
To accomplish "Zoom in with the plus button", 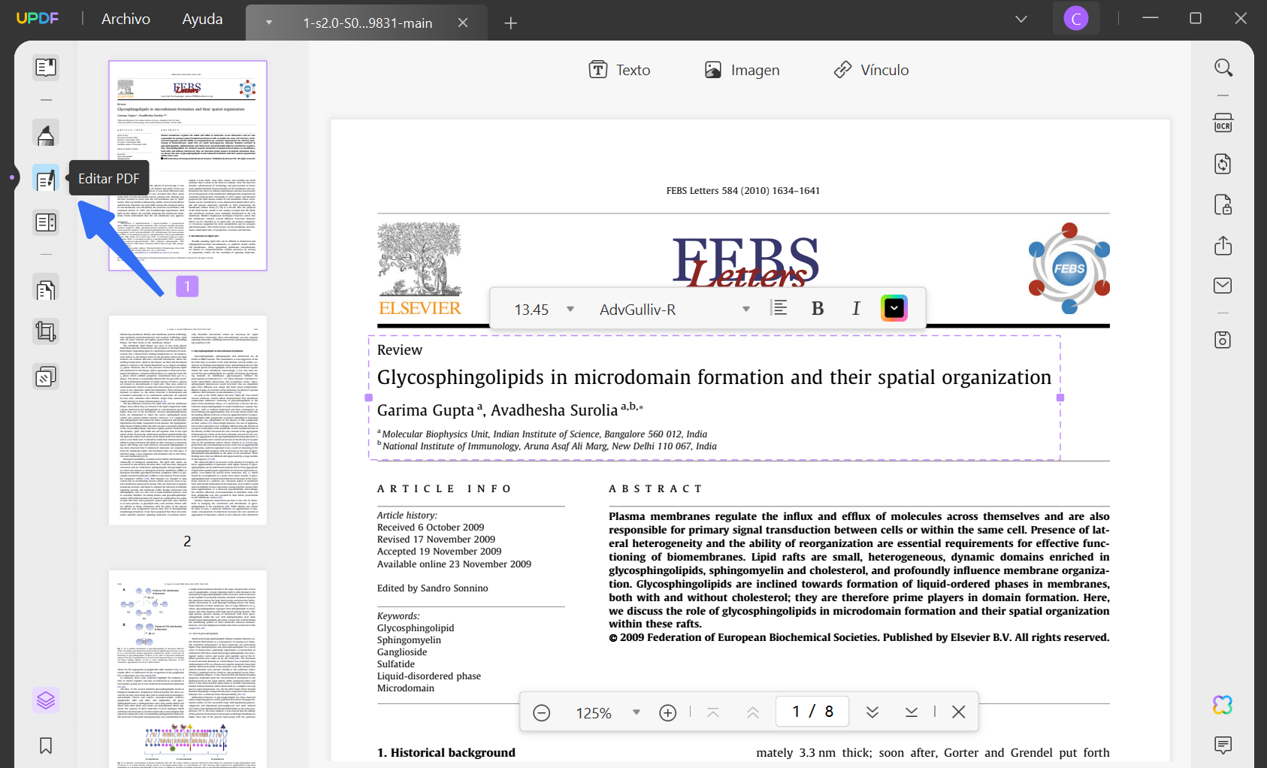I will (667, 712).
